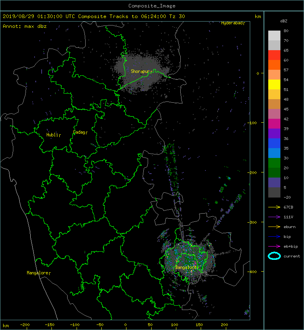Screen dimensions: 304x330
Task: Click the '2019/08/29 01:30:00 UTC' timestamp text
Action: pyautogui.click(x=38, y=16)
